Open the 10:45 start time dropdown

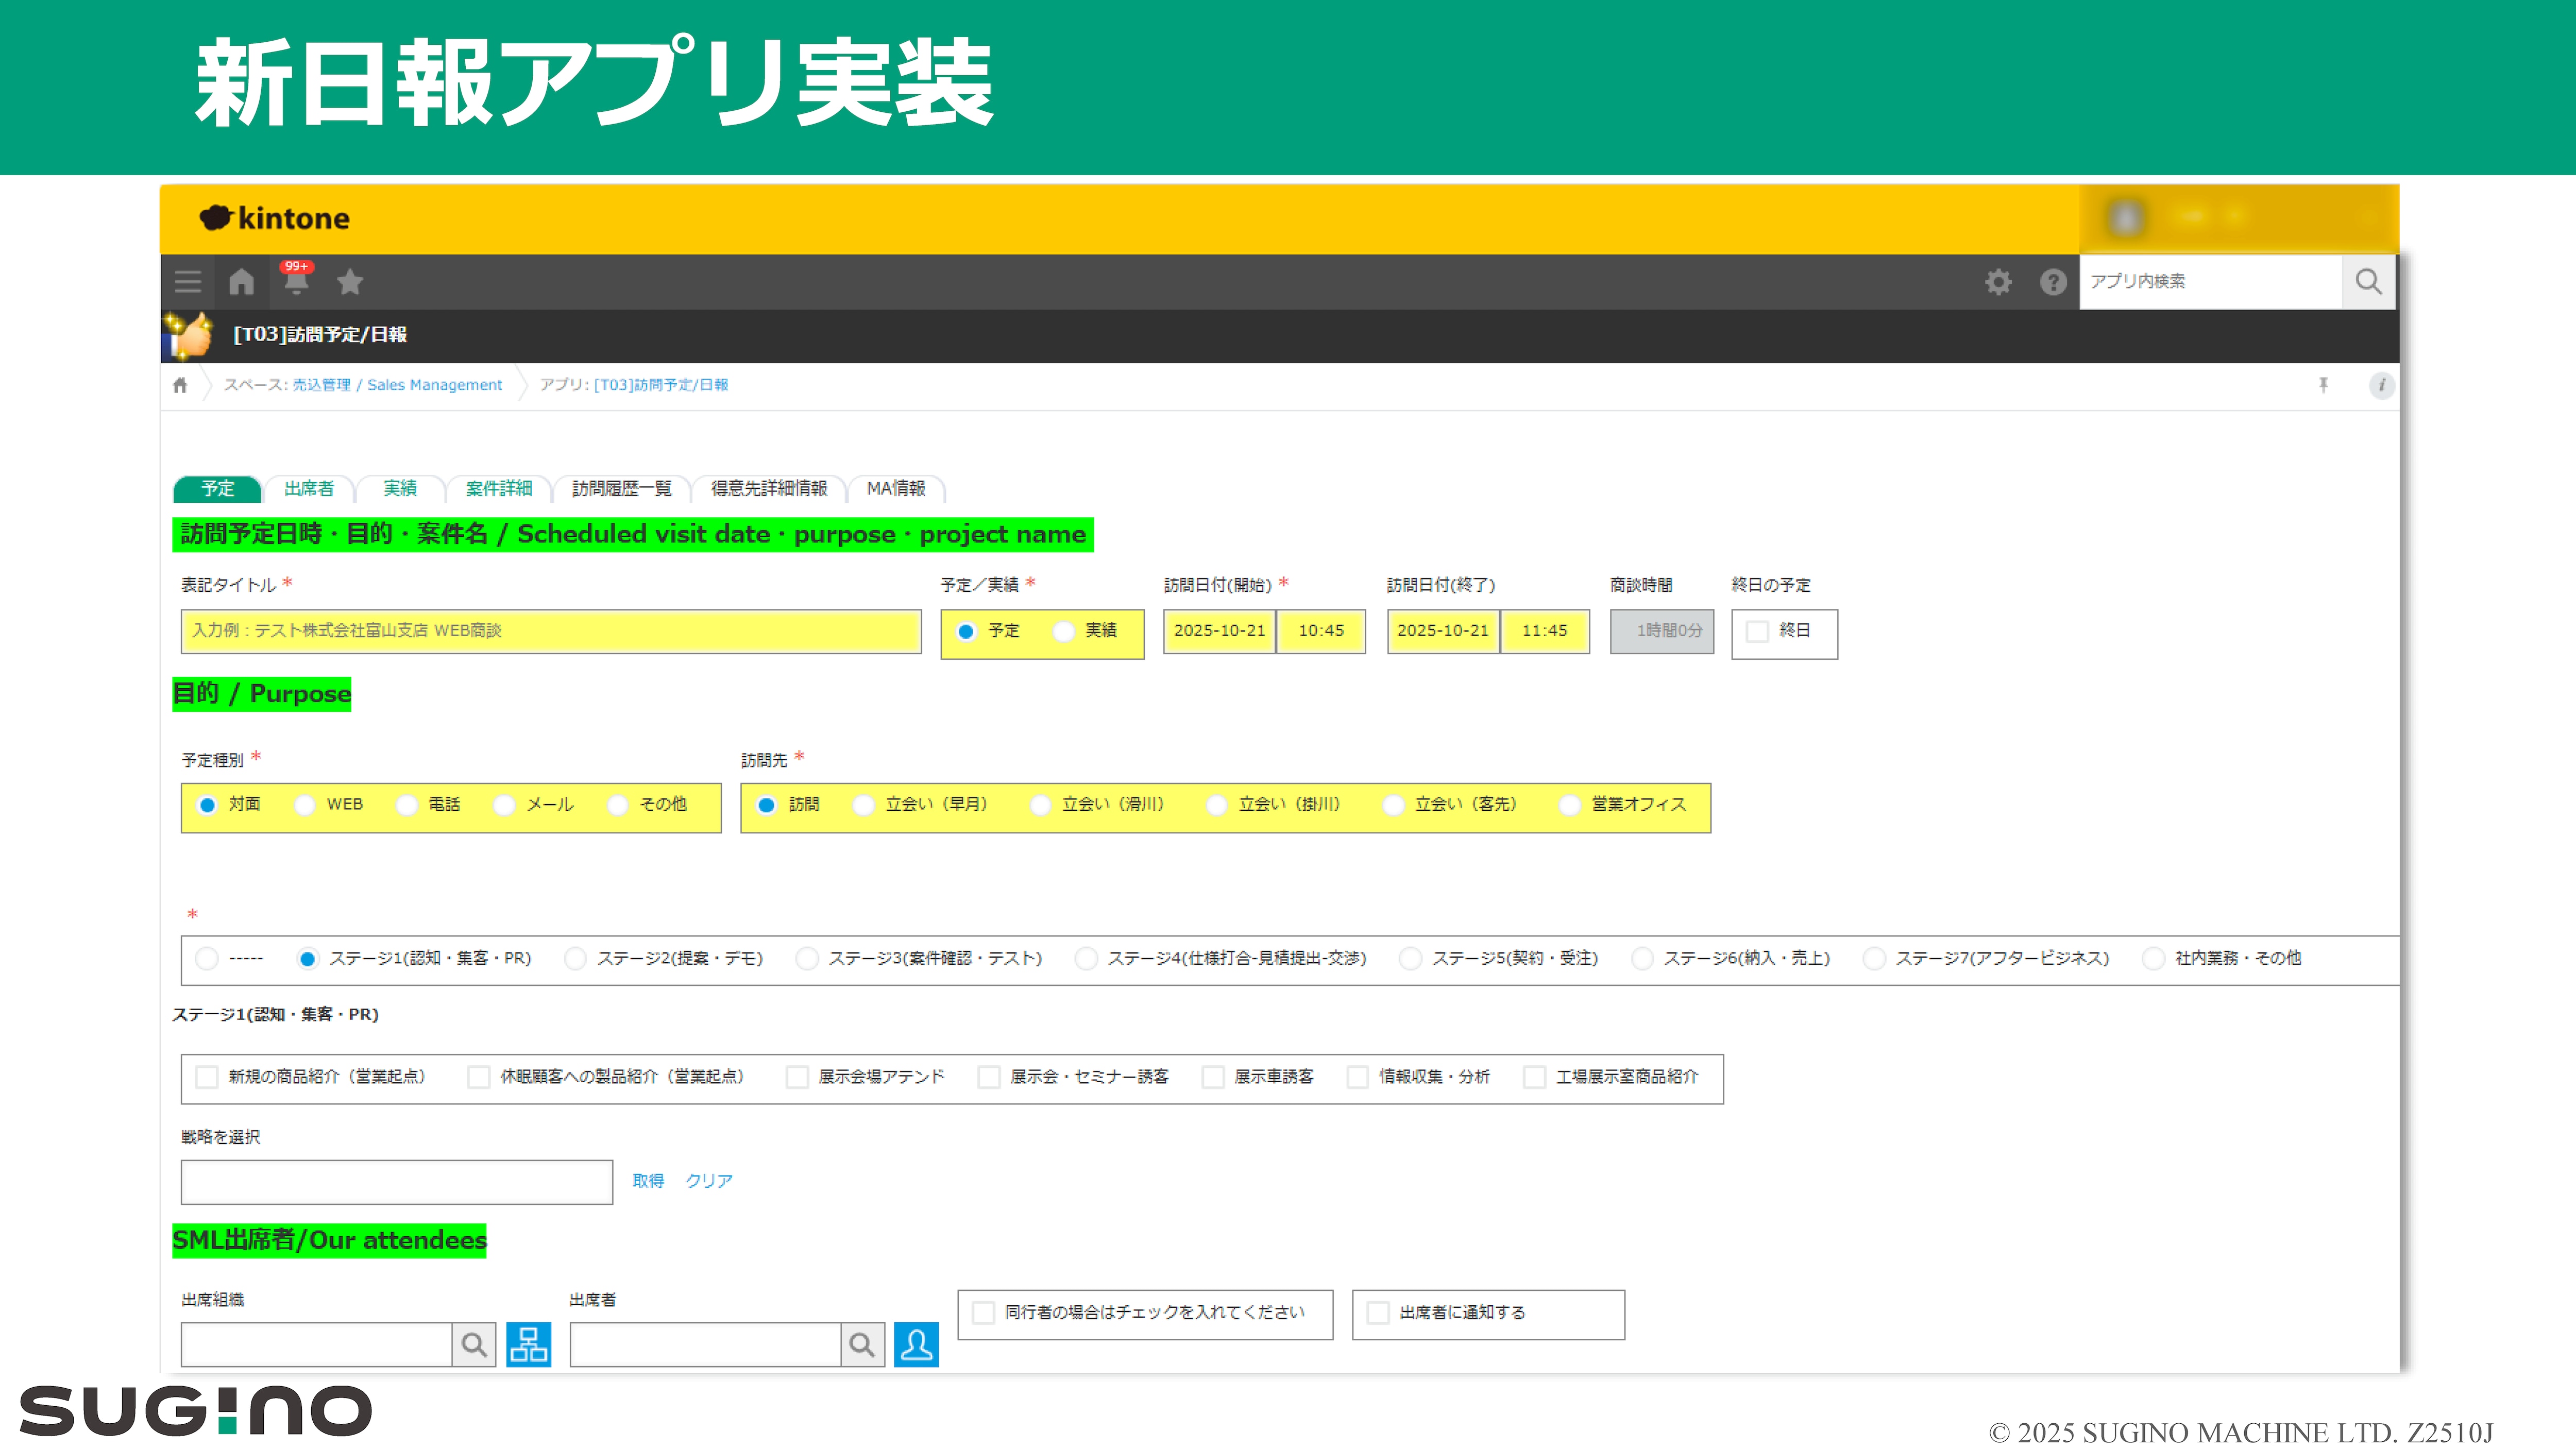tap(1321, 631)
